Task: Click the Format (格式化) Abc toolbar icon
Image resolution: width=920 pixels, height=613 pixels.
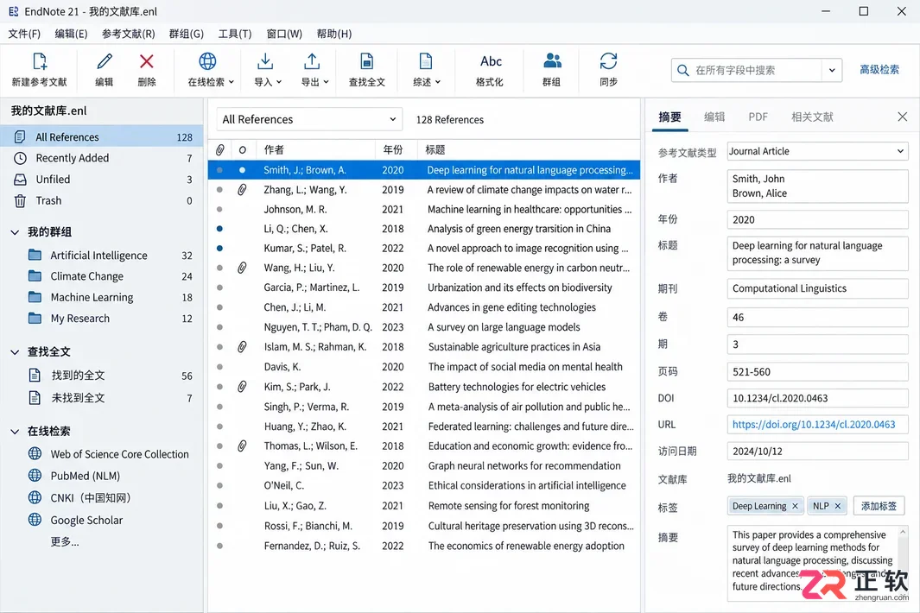Action: pos(491,61)
